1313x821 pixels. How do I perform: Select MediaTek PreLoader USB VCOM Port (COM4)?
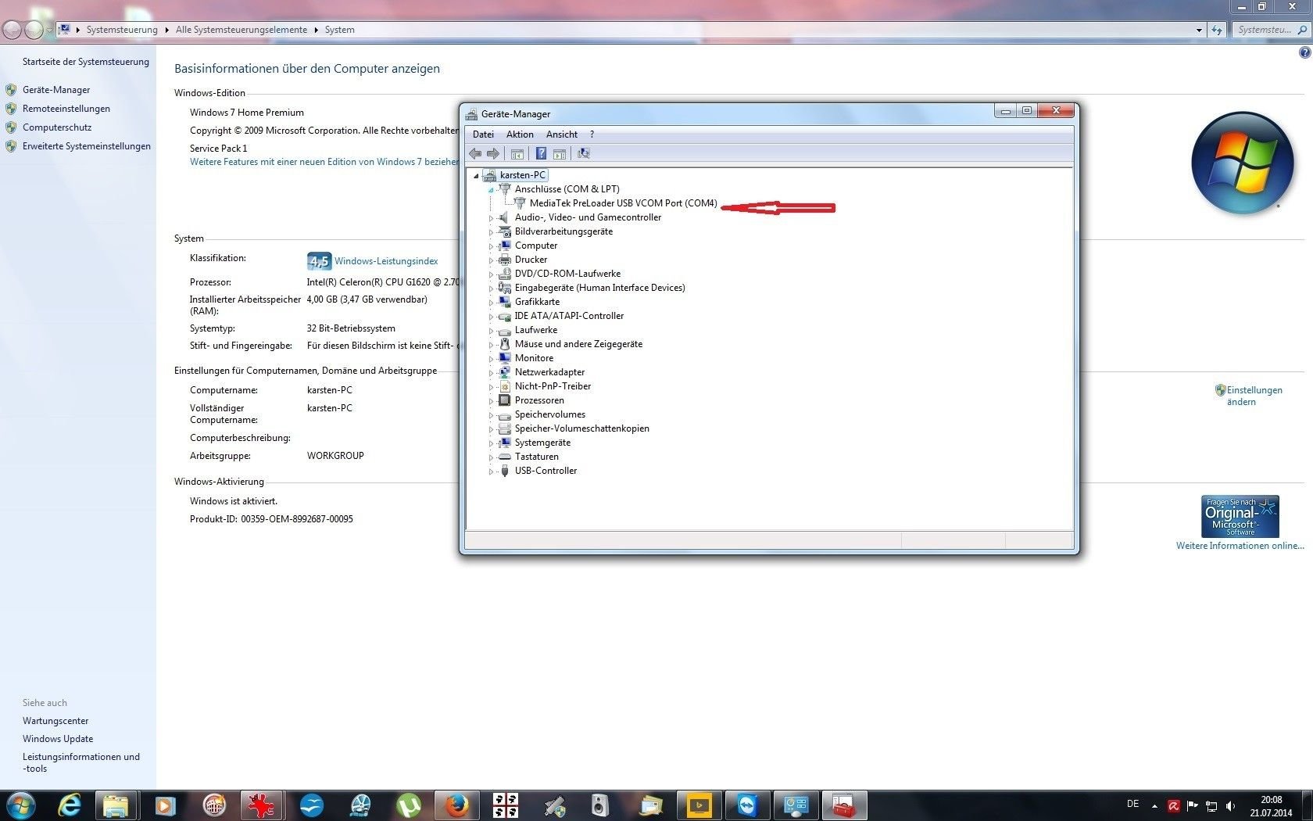coord(623,203)
